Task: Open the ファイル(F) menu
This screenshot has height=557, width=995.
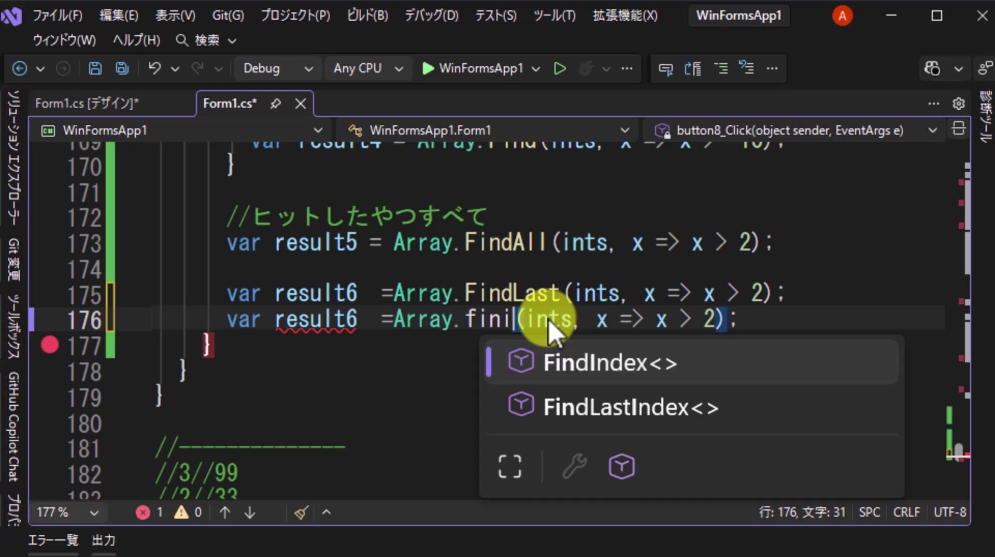Action: 58,16
